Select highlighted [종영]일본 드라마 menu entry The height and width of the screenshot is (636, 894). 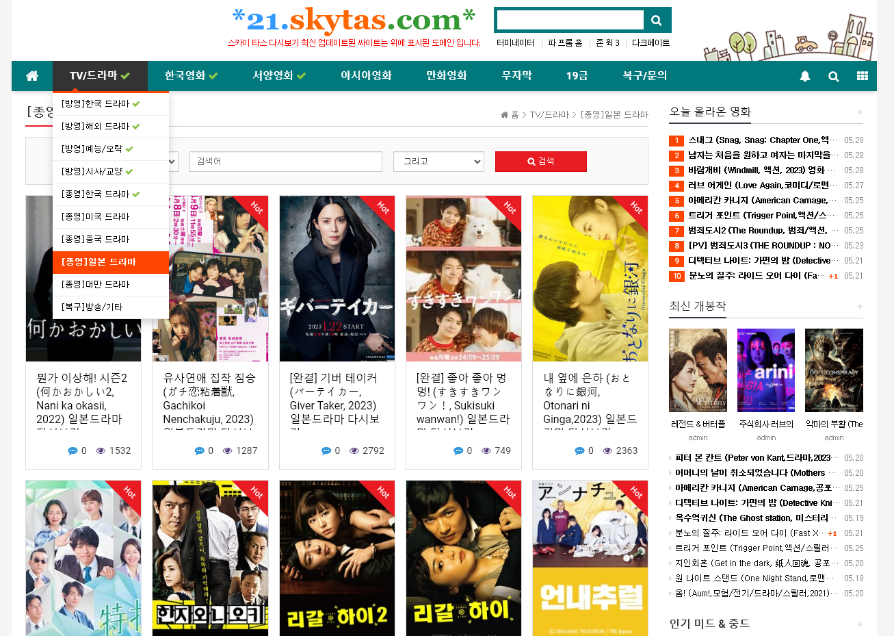[x=111, y=262]
